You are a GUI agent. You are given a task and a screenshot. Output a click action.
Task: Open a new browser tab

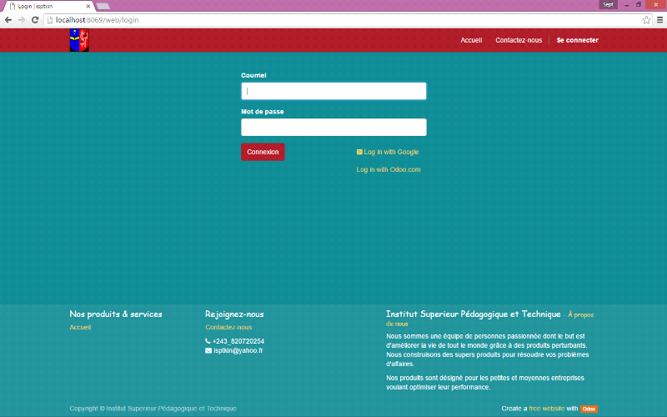[x=103, y=7]
